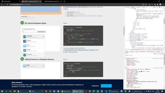The height and width of the screenshot is (93, 165).
Task: Accept cookies with the blue button
Action: tap(106, 86)
